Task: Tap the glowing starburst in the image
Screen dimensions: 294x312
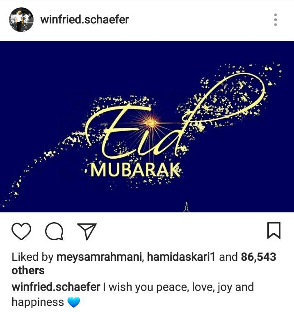Action: [150, 123]
